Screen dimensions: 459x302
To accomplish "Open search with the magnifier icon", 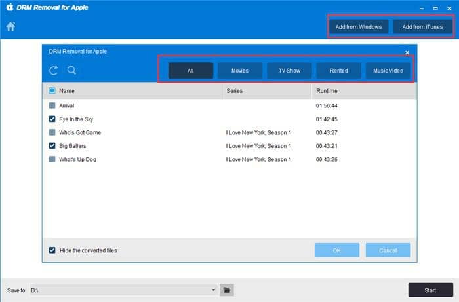I will click(71, 71).
